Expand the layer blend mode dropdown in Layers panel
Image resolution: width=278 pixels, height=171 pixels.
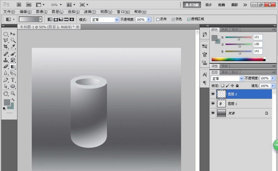pos(241,79)
